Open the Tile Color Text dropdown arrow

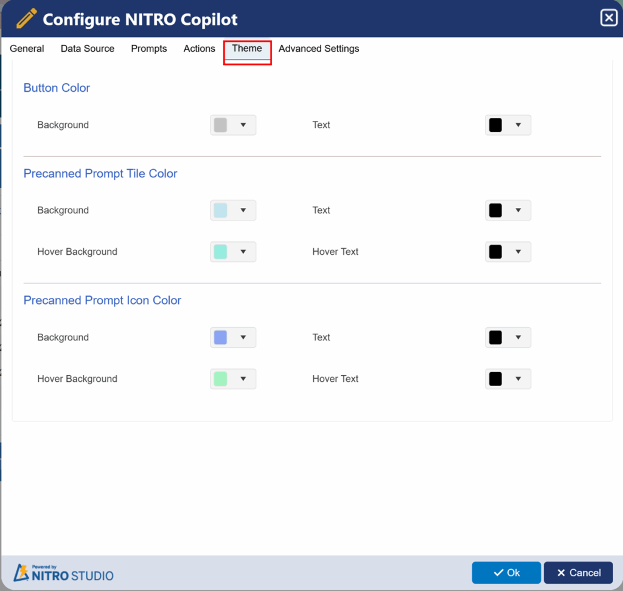(x=518, y=210)
